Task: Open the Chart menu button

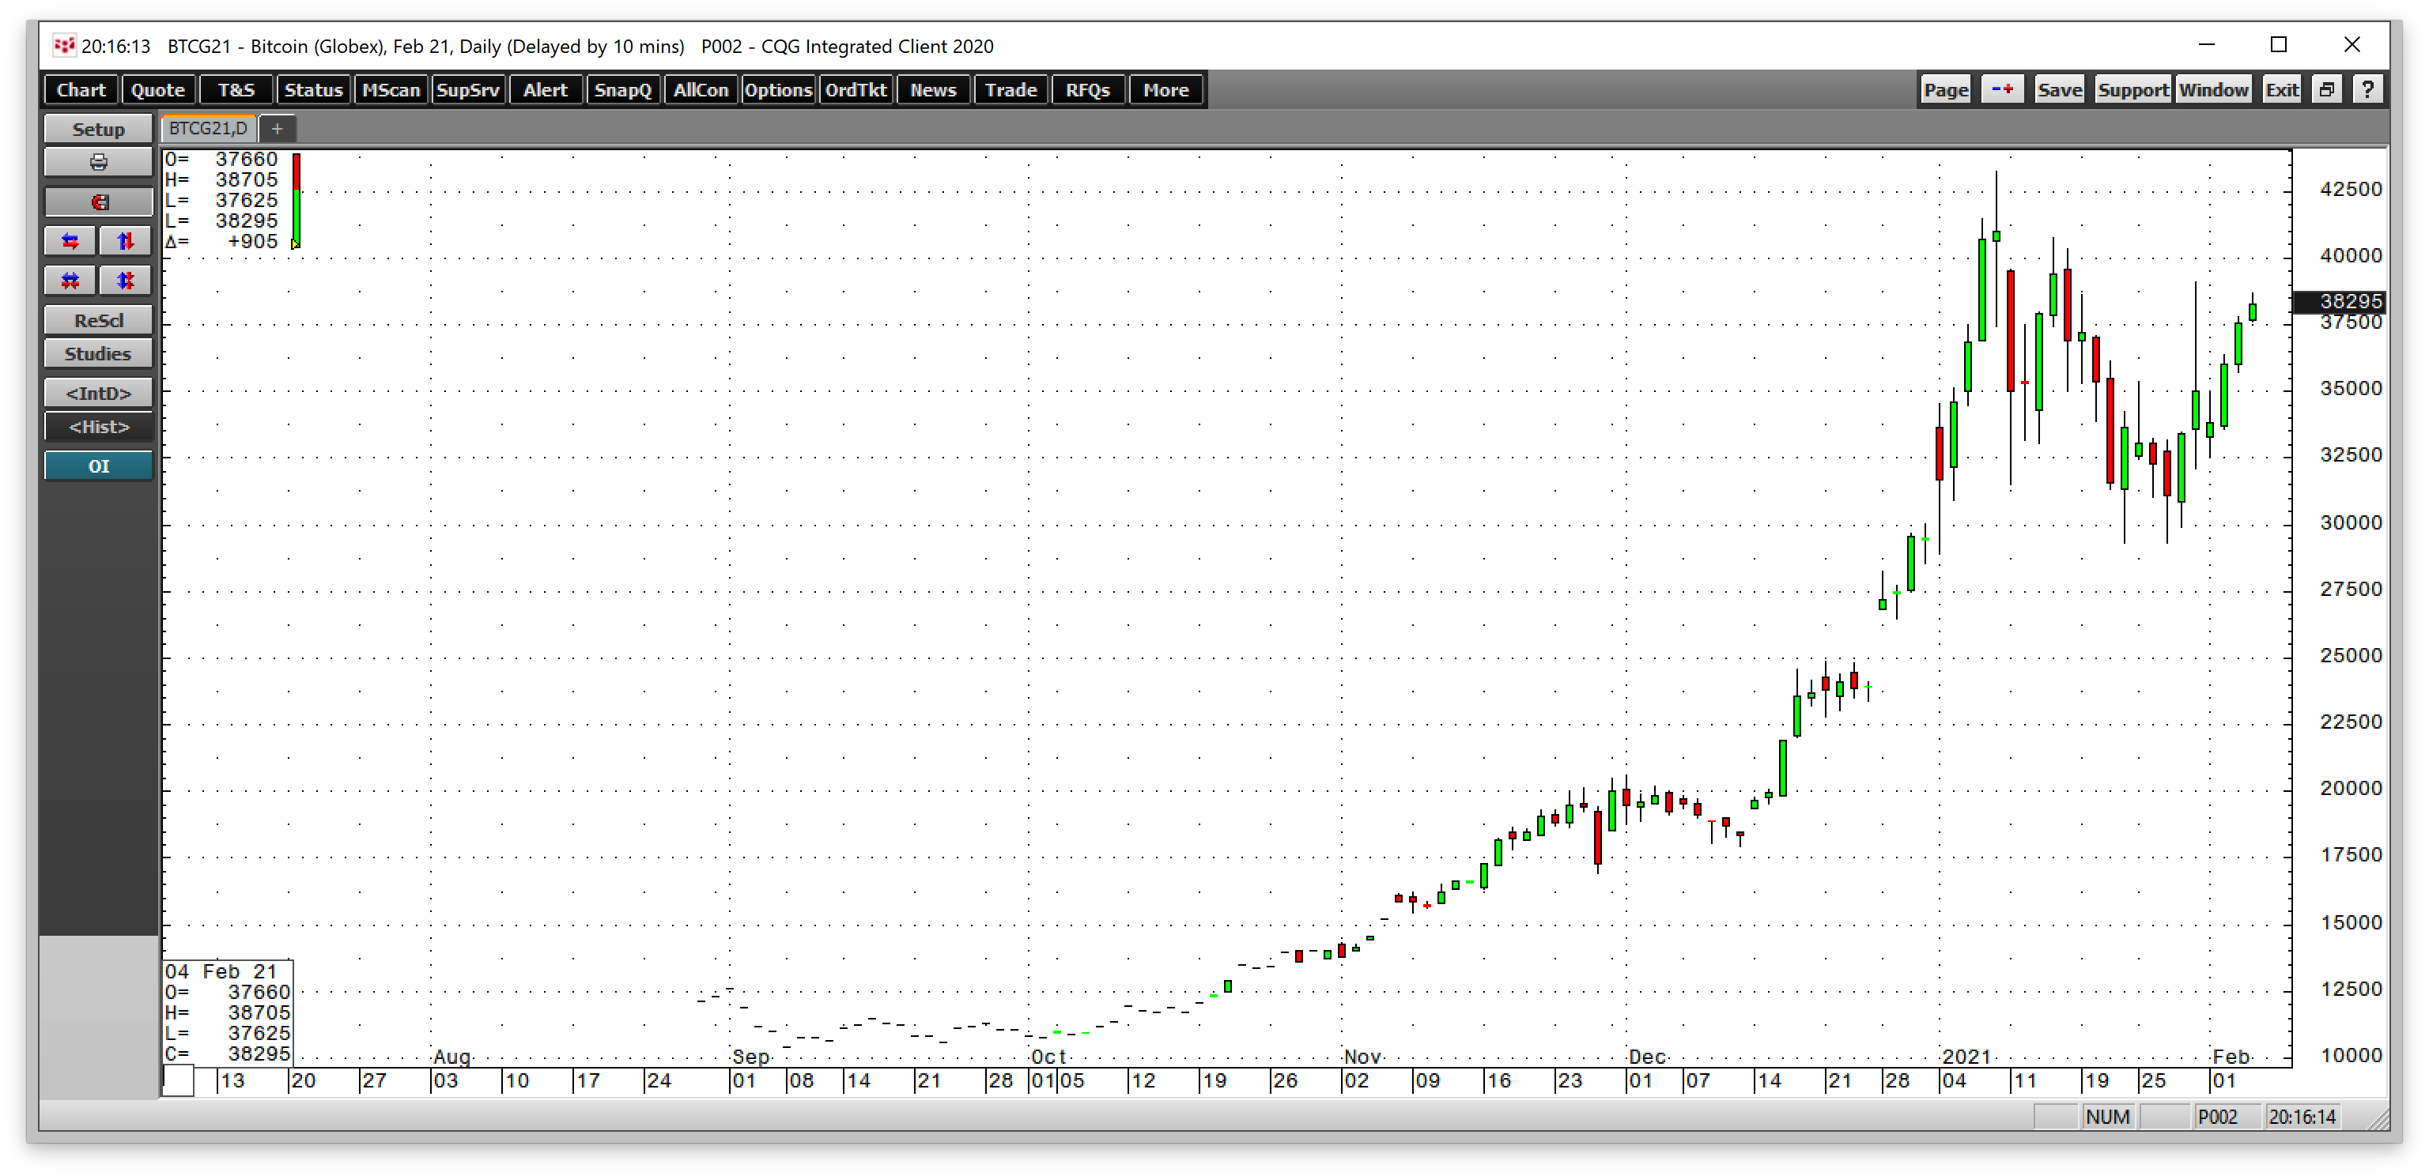Action: (81, 89)
